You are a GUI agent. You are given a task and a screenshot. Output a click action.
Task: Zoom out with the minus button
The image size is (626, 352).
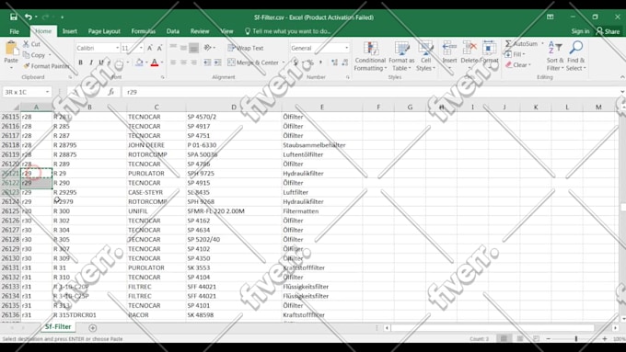549,338
